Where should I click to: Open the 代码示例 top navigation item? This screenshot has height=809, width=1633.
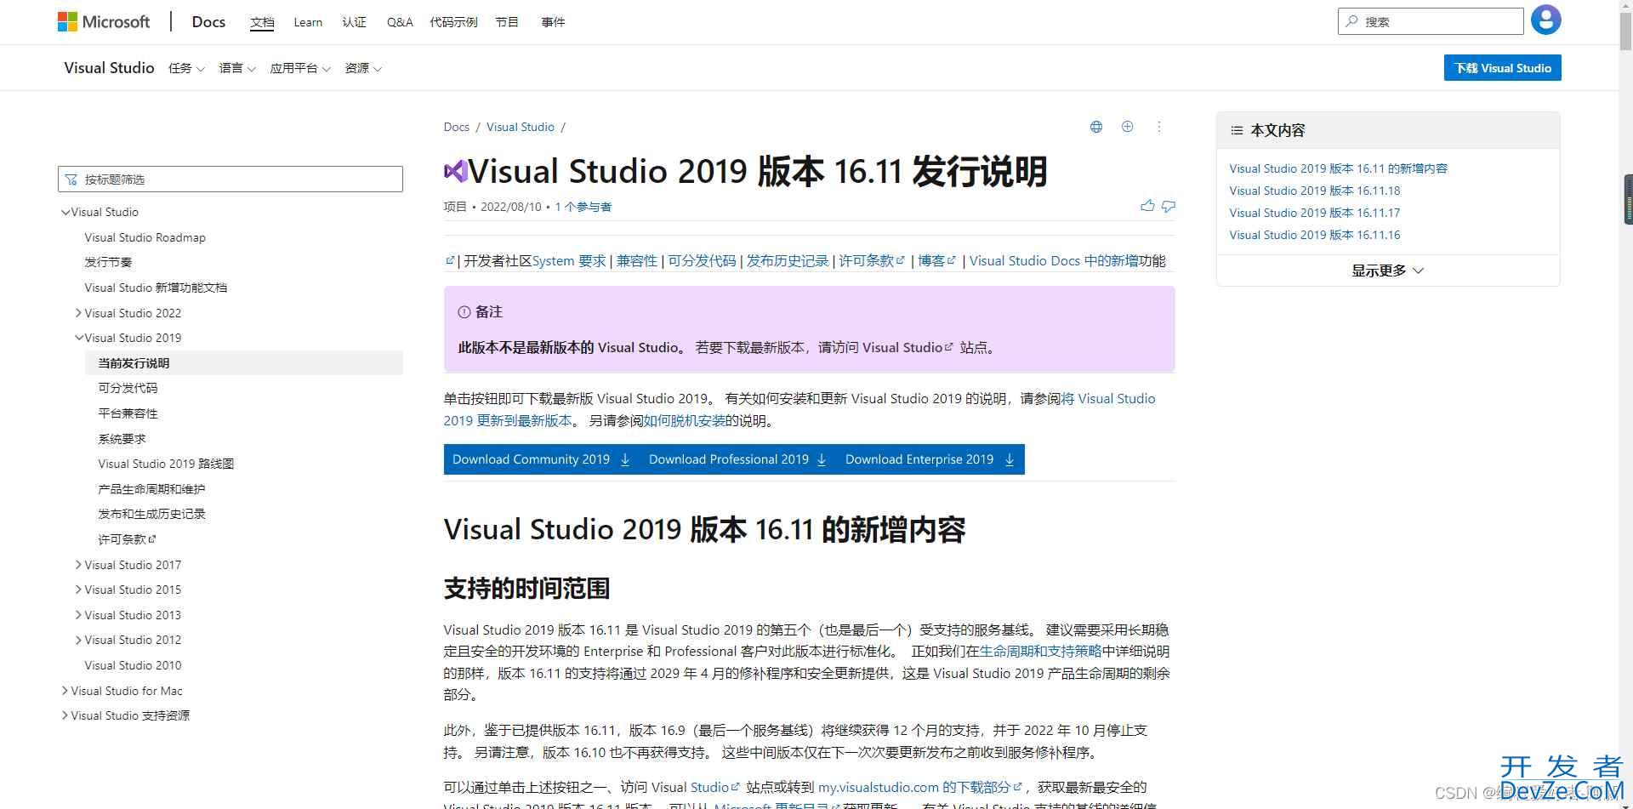point(453,22)
